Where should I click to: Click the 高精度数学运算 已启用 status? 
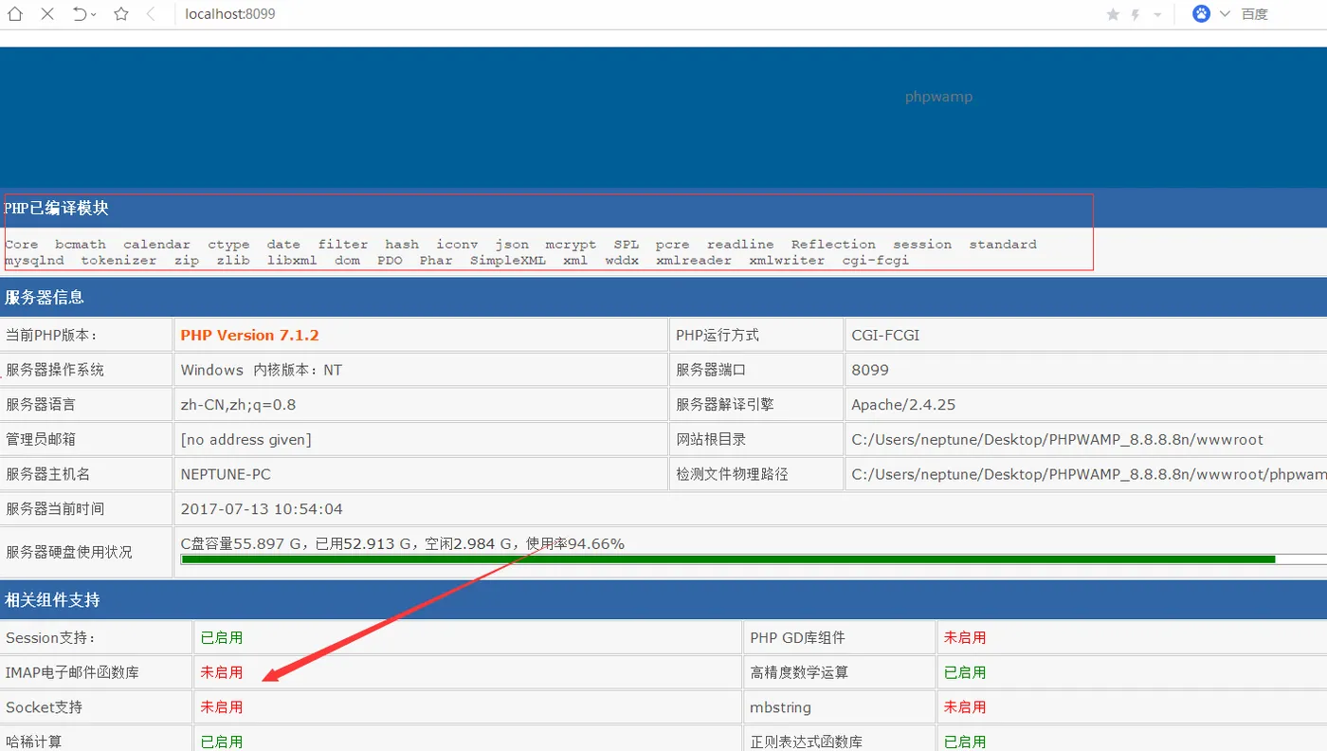pos(965,673)
